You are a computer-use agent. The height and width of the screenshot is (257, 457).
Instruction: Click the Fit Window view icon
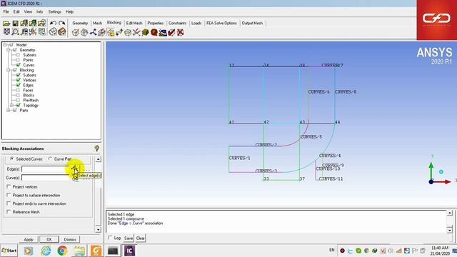point(6,31)
